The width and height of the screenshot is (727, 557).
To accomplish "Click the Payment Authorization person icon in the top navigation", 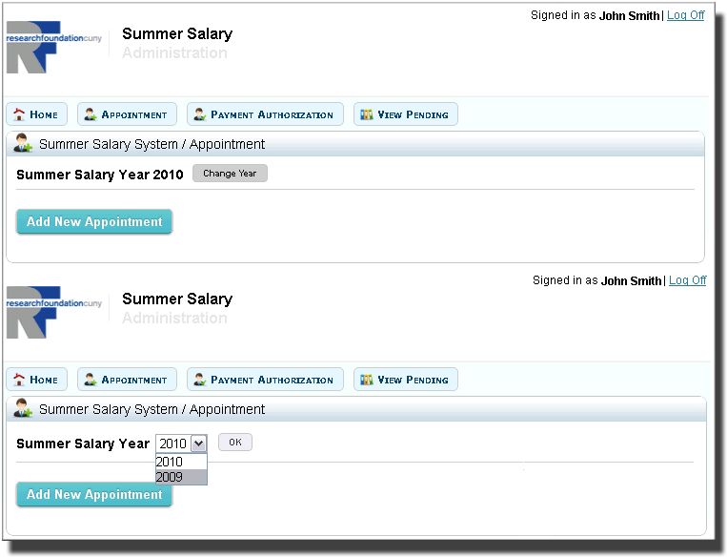I will coord(200,114).
